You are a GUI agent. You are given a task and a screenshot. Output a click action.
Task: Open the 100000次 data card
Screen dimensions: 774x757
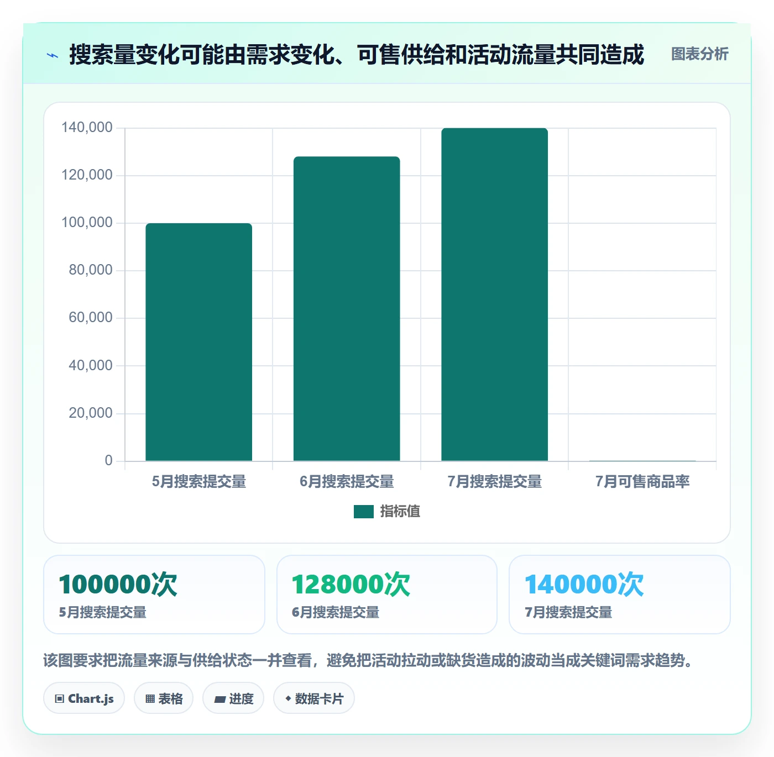[x=154, y=595]
